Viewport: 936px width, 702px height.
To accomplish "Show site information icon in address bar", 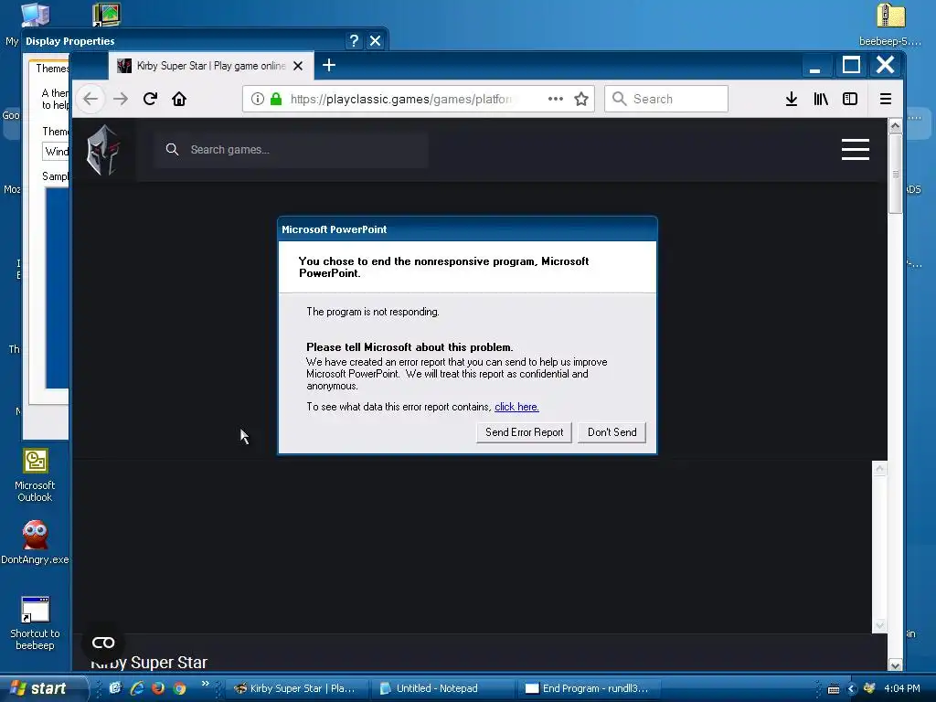I will point(257,99).
